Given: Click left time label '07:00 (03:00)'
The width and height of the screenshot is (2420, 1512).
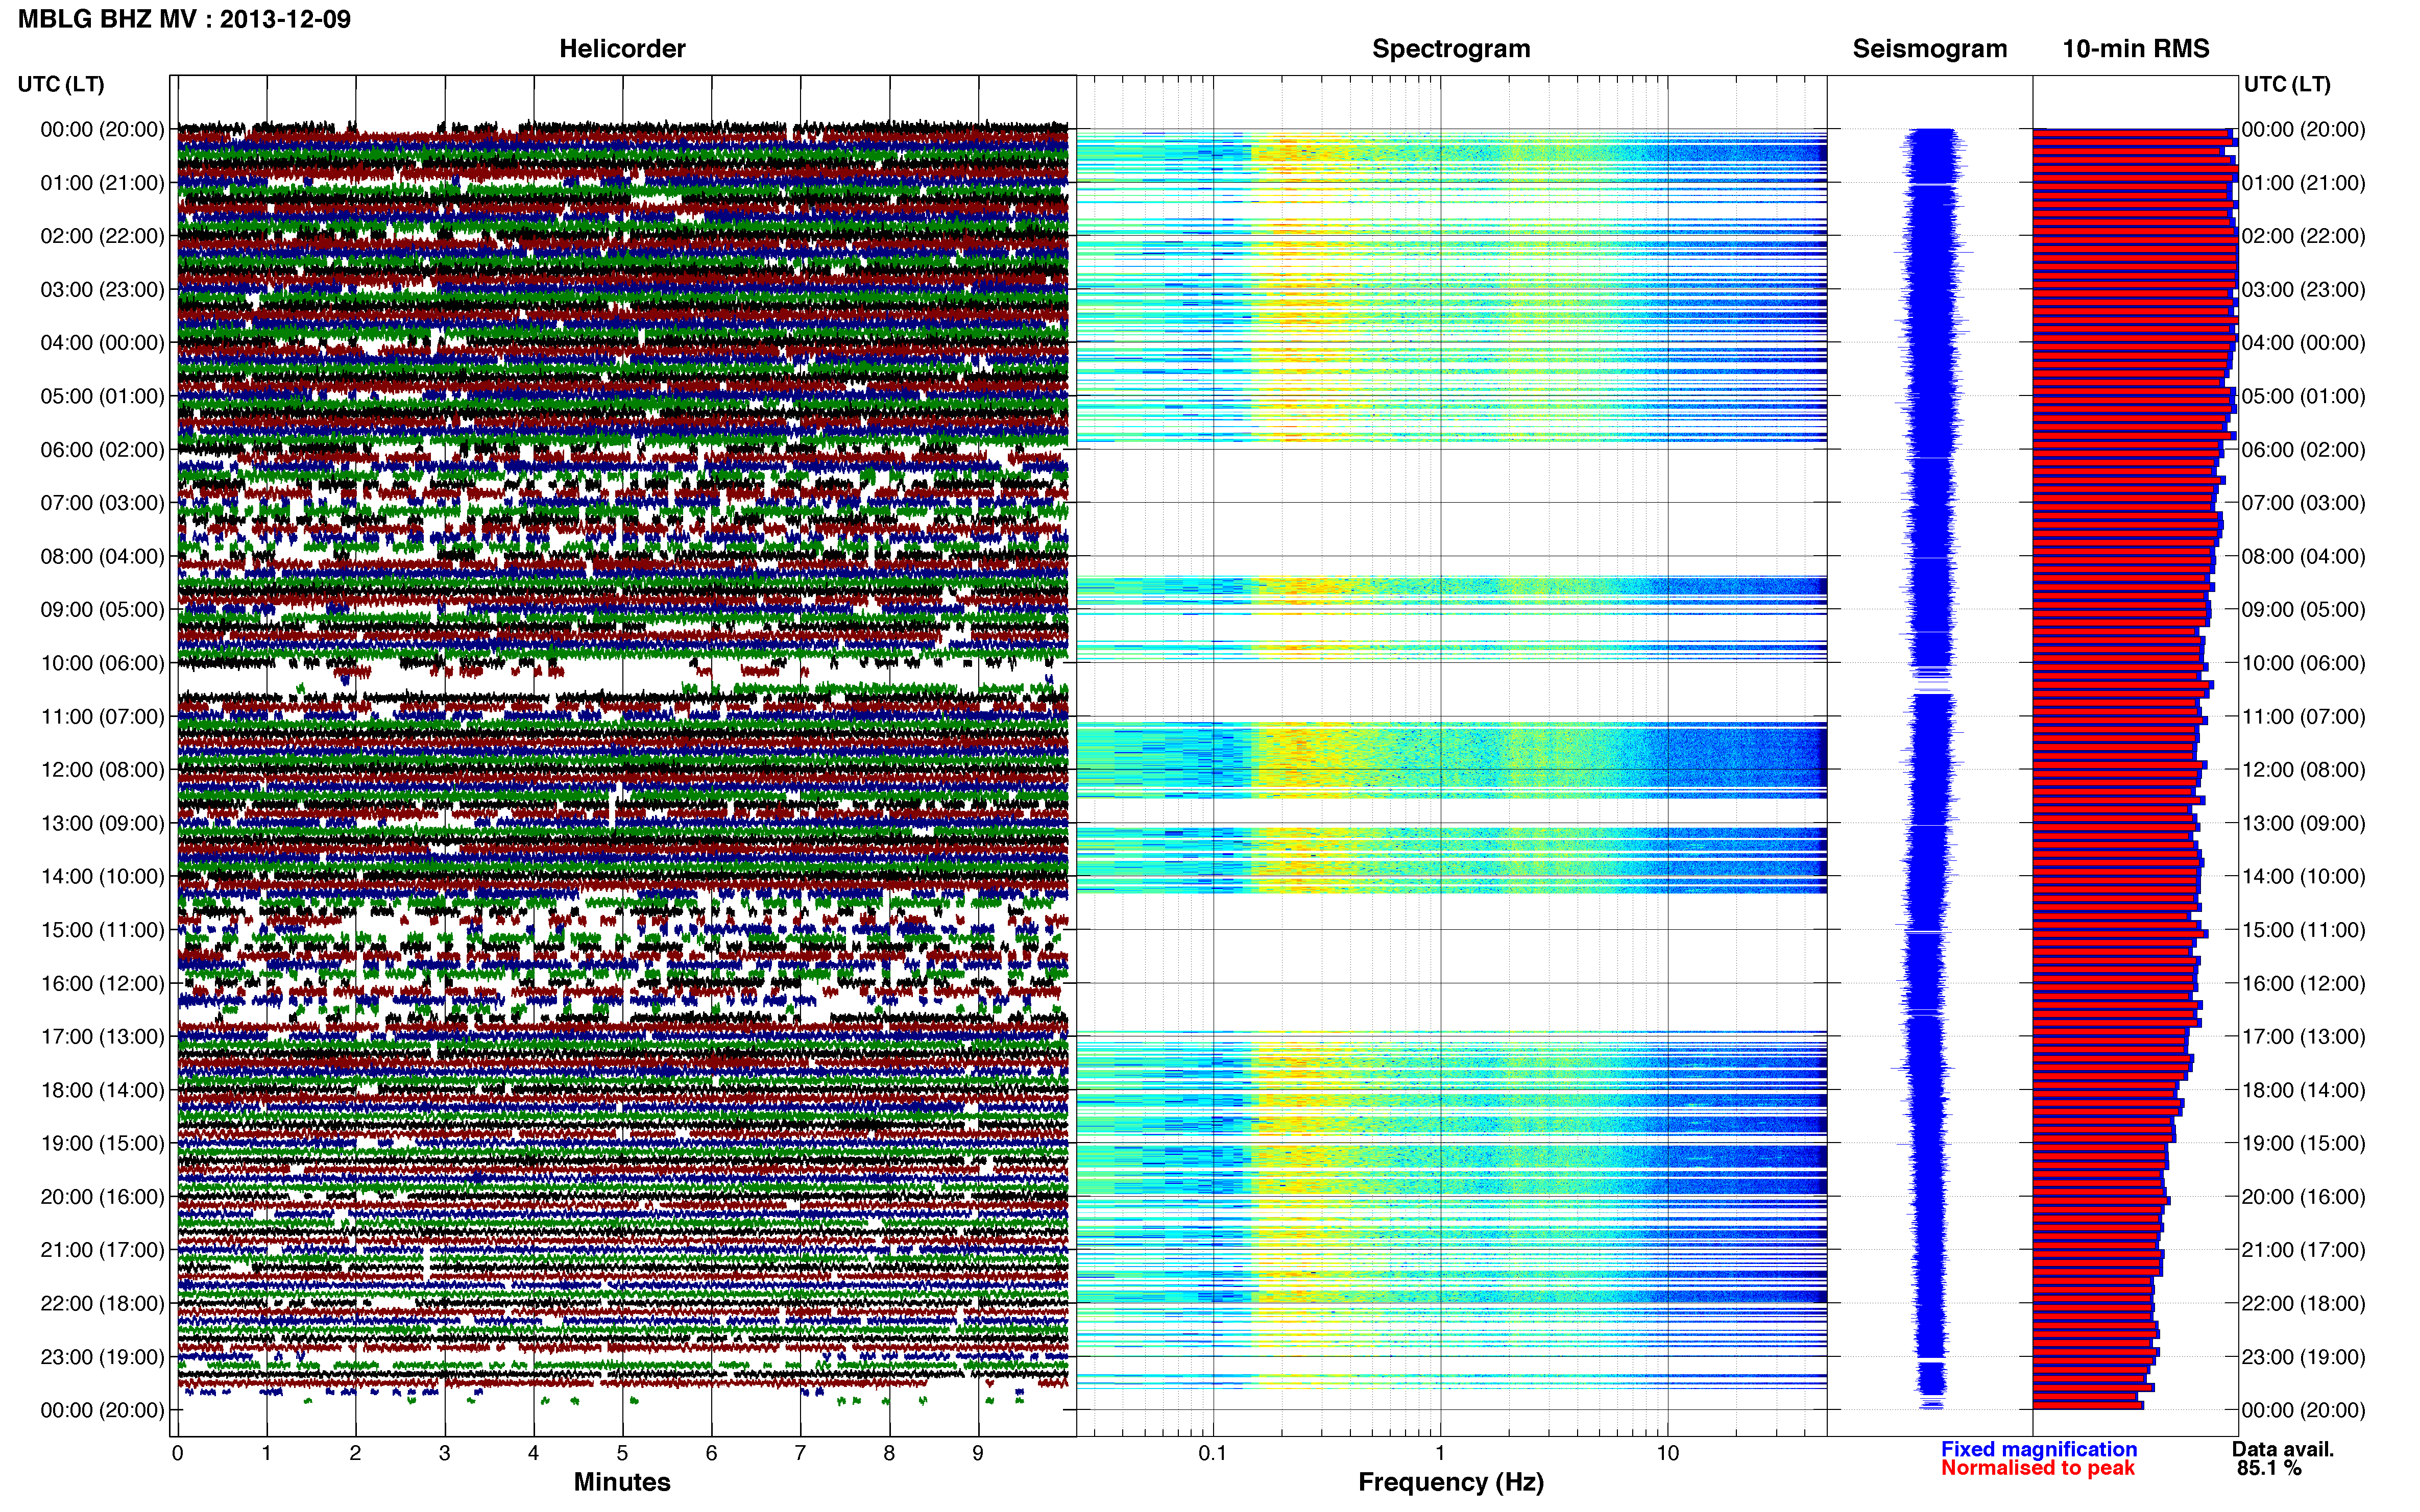Looking at the screenshot, I should point(102,503).
